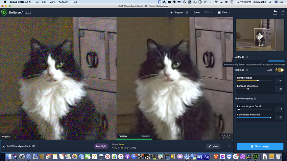Click the Undo arrow icon

coord(275,11)
